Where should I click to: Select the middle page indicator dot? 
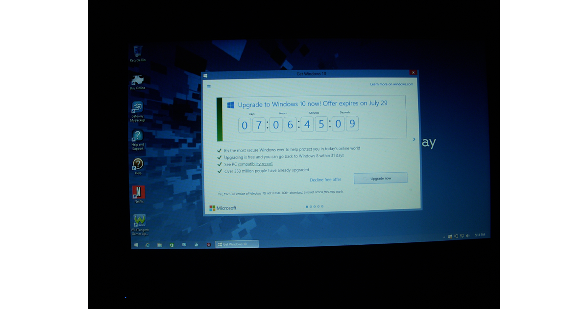coord(315,206)
